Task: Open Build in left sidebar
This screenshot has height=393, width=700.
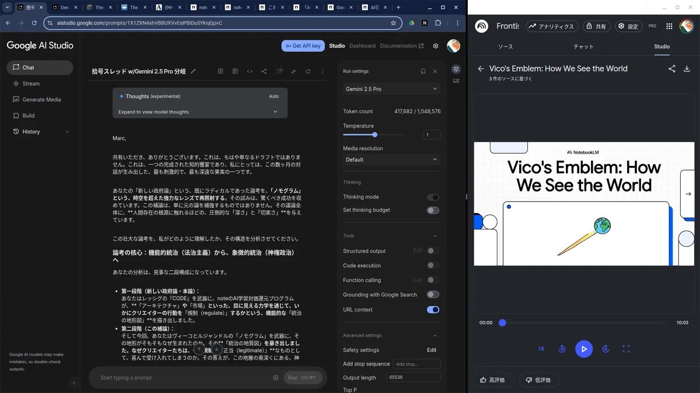Action: click(x=40, y=116)
